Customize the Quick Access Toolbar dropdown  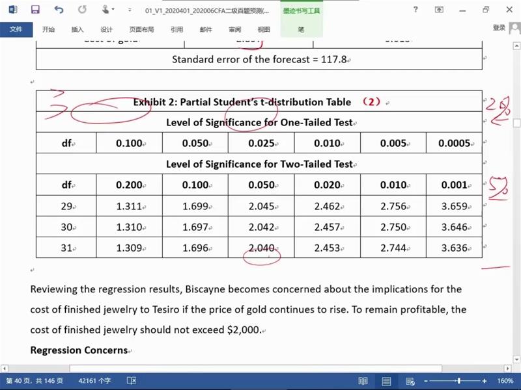130,10
